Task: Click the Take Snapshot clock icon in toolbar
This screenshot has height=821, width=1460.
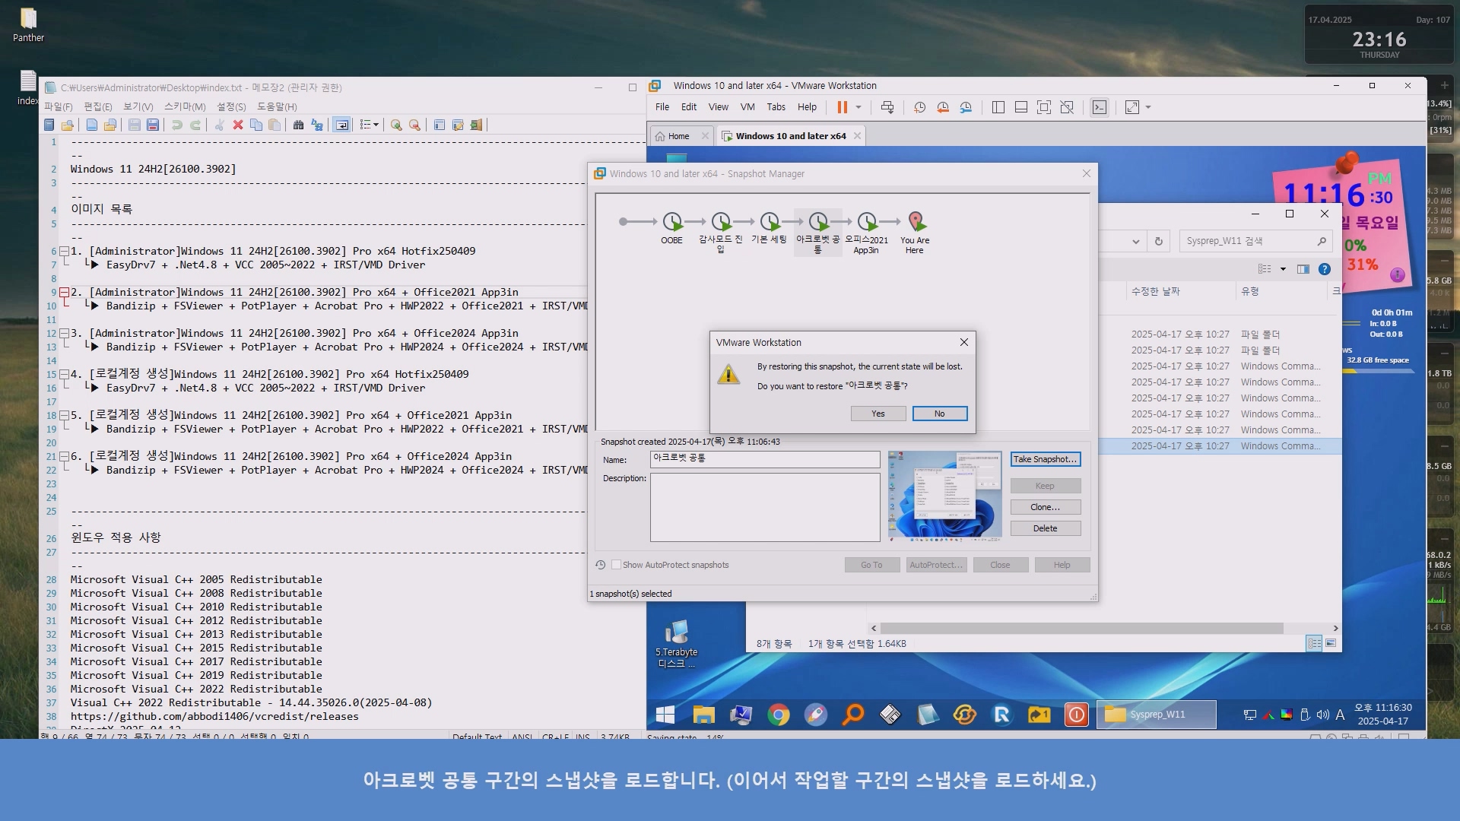Action: pos(919,107)
